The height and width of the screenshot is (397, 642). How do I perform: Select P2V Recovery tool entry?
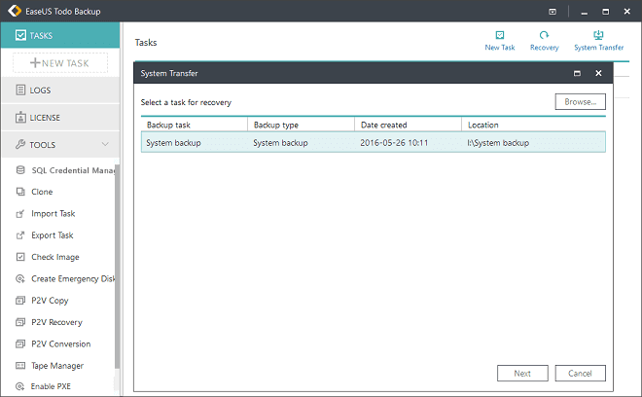[57, 322]
